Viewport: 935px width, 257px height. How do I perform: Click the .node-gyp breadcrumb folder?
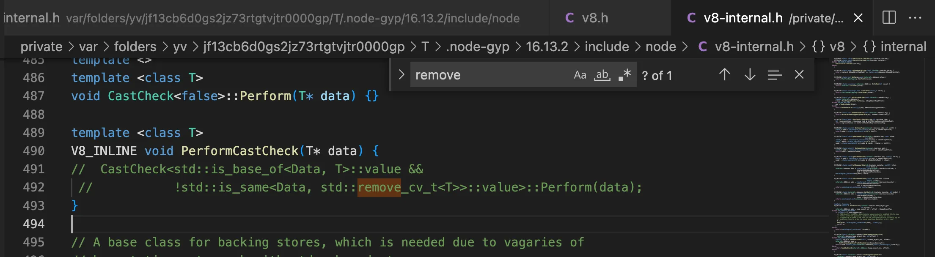(477, 46)
